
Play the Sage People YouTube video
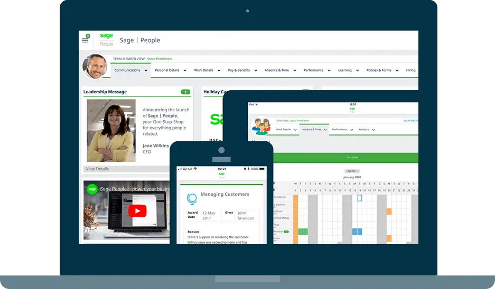coord(137,211)
